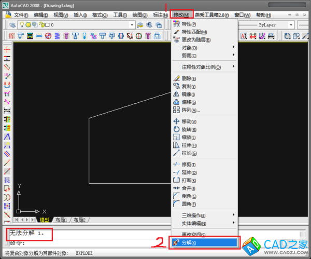This screenshot has height=259, width=311.
Task: Expand the layer list dropdown arrow
Action: [132, 25]
